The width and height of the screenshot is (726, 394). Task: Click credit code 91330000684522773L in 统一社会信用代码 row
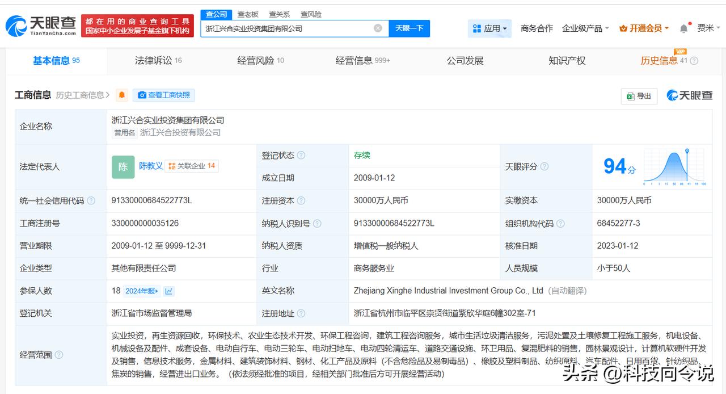coord(151,200)
